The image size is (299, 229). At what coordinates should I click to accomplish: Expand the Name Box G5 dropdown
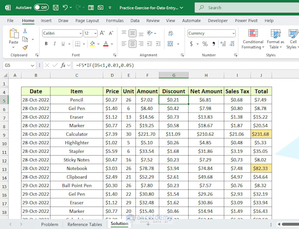pyautogui.click(x=32, y=65)
